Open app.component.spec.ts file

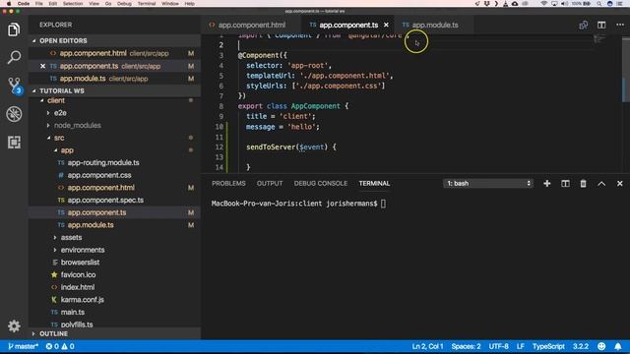[105, 200]
